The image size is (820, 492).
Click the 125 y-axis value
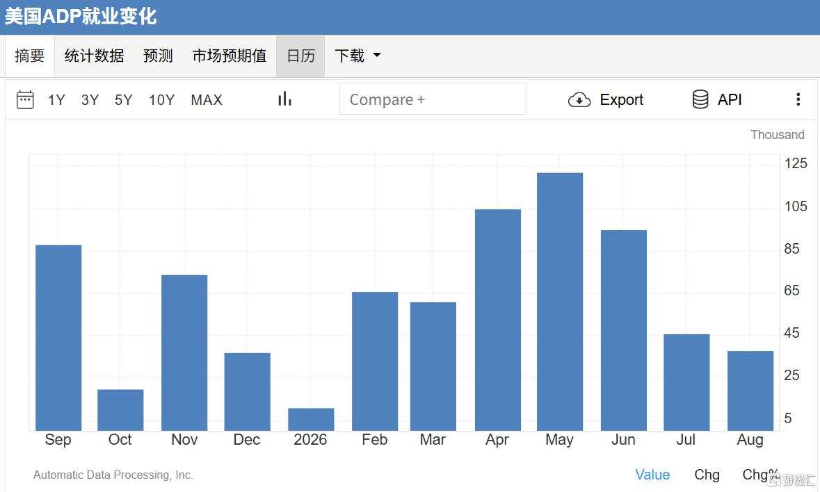point(796,163)
